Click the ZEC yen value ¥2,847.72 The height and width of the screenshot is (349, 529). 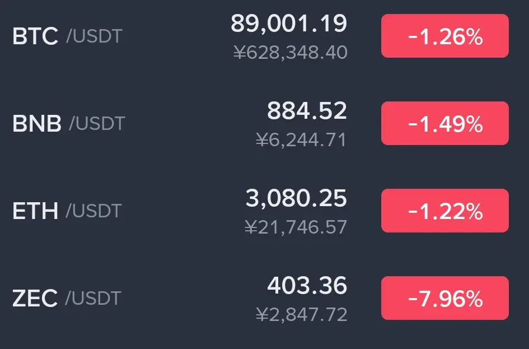(302, 315)
